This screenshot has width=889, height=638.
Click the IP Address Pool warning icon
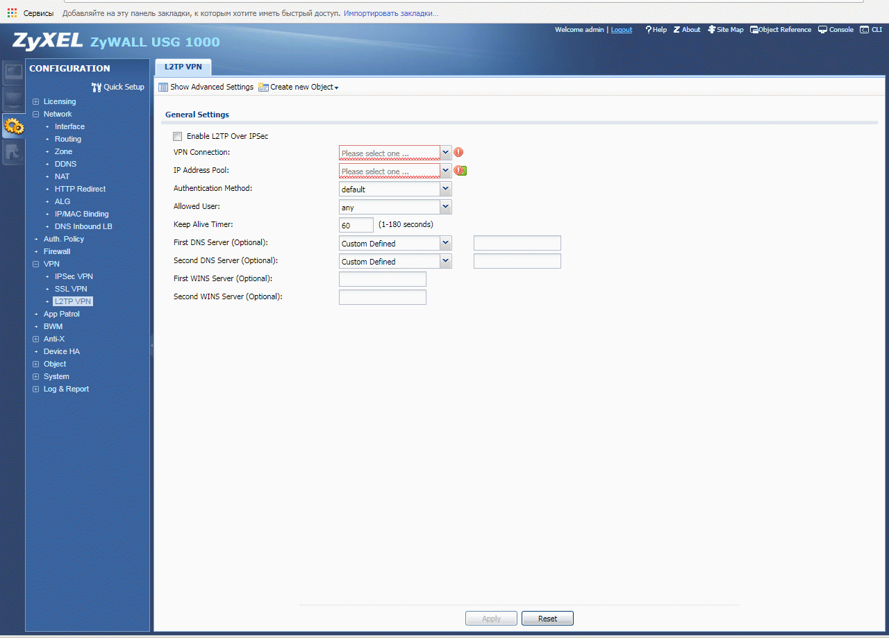click(460, 170)
